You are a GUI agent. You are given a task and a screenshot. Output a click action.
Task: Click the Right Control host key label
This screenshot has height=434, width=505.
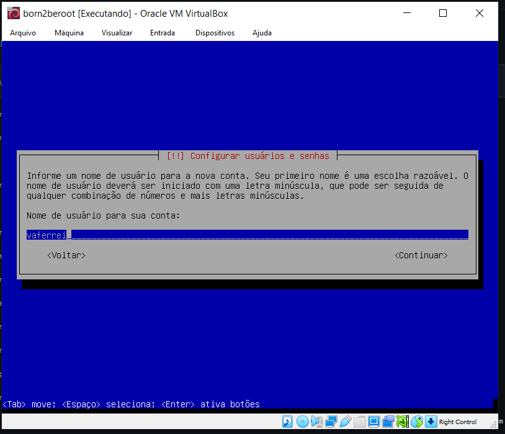(458, 422)
